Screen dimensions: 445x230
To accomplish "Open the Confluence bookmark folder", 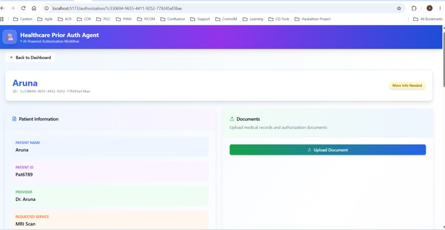I will click(x=173, y=19).
